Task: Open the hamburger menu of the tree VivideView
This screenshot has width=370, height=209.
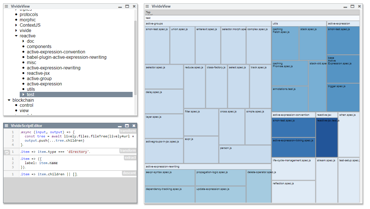Action: coord(6,6)
